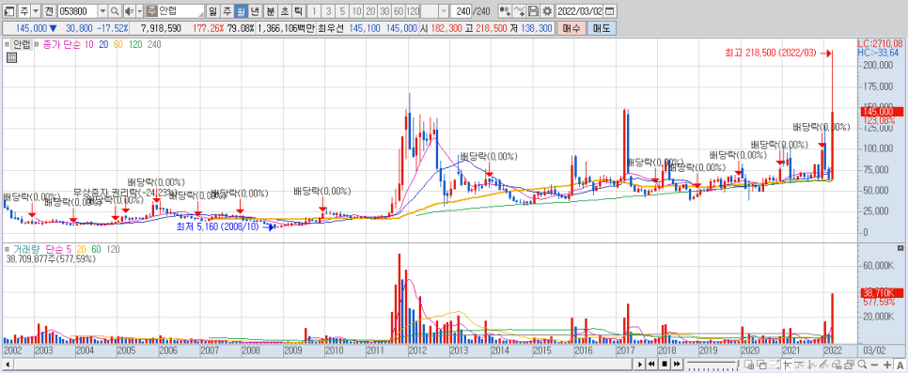The width and height of the screenshot is (908, 373).
Task: Choose the 120 interval button
Action: pos(413,11)
